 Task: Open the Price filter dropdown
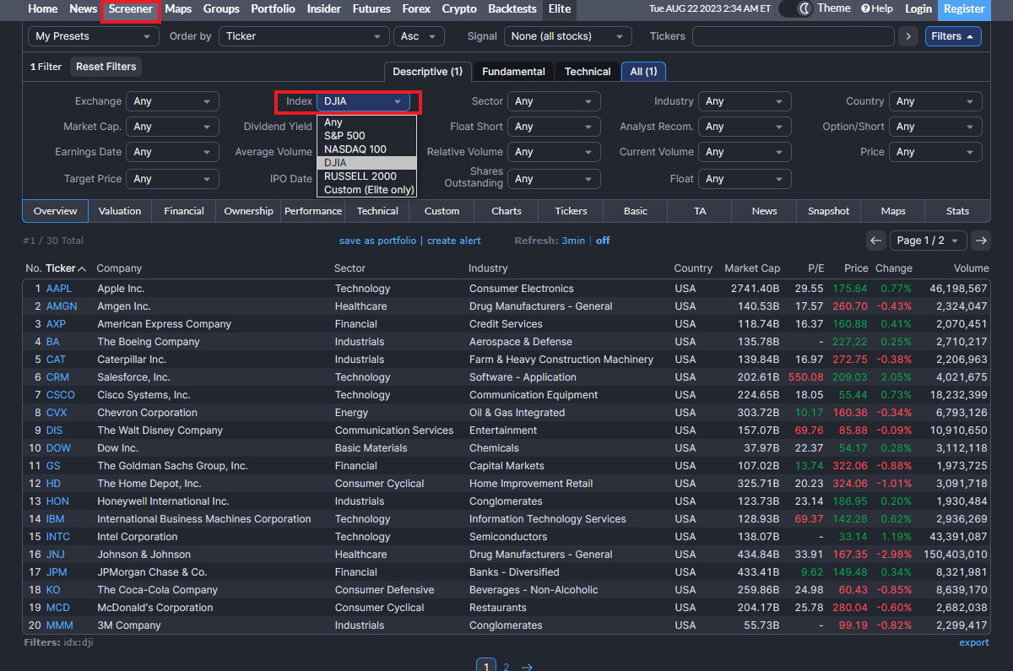(x=935, y=152)
